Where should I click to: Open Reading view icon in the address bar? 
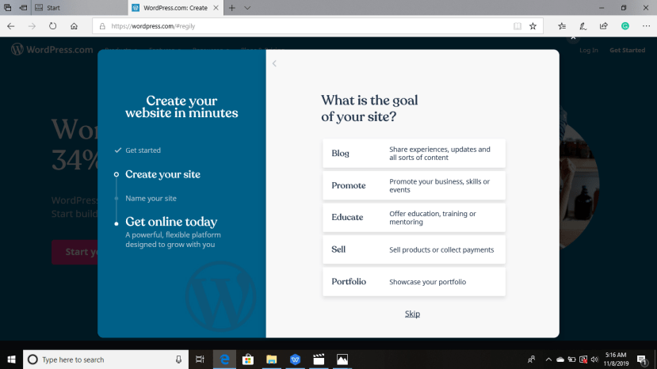(518, 26)
